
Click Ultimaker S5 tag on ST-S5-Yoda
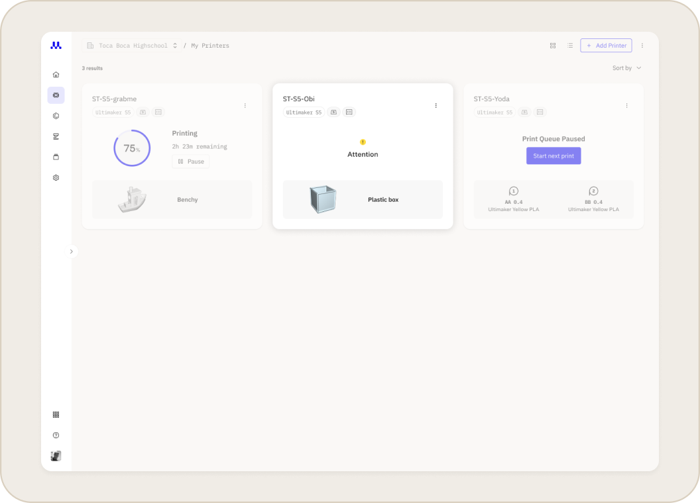[x=495, y=113]
